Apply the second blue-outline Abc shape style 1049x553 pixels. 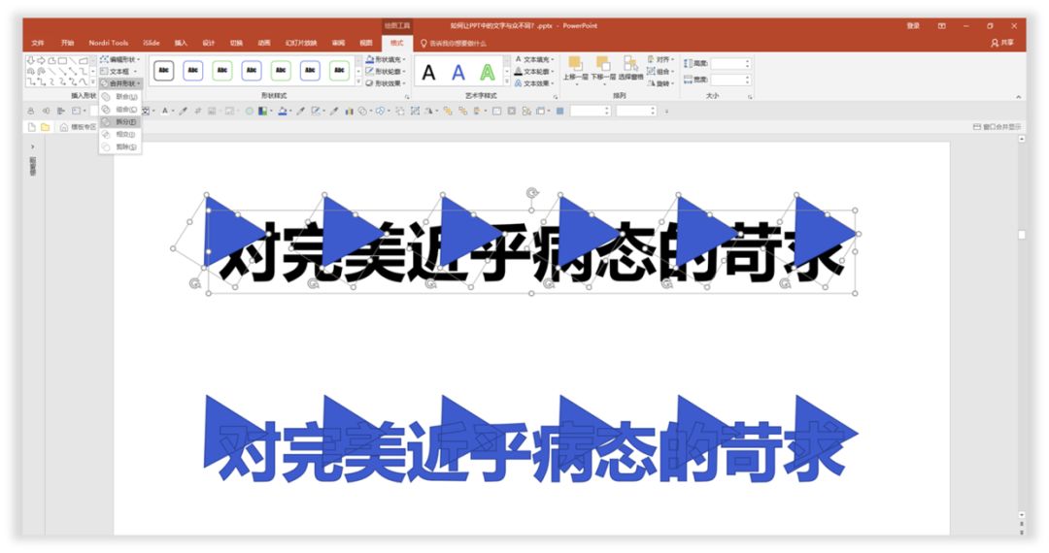pyautogui.click(x=193, y=70)
